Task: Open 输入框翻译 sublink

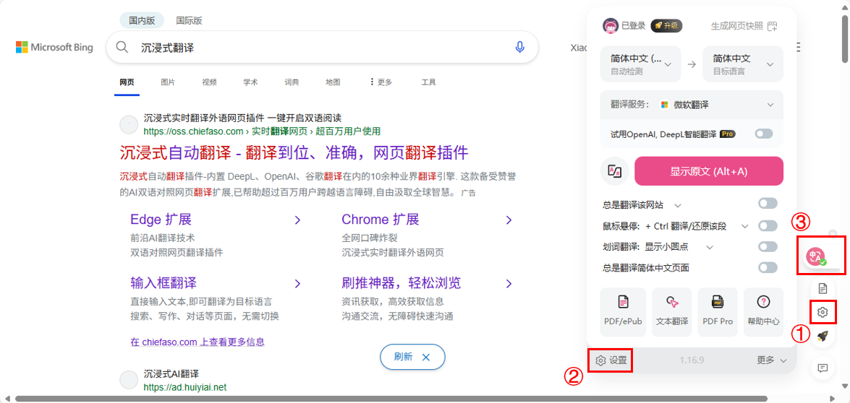Action: tap(163, 283)
